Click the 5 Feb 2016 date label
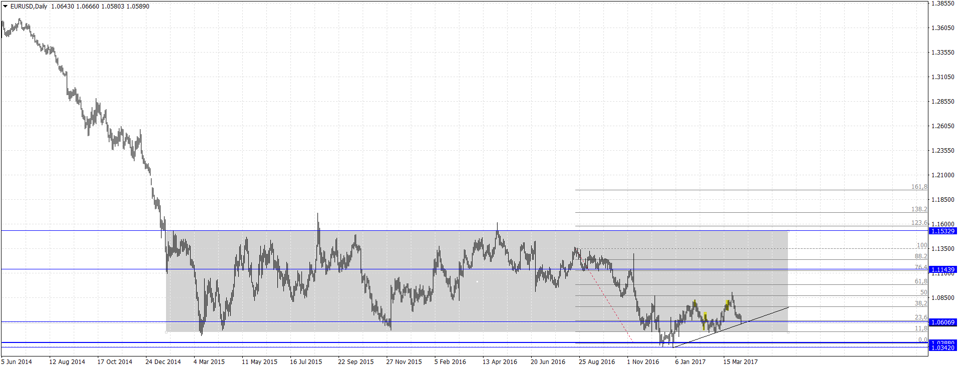The height and width of the screenshot is (368, 958). pyautogui.click(x=450, y=362)
